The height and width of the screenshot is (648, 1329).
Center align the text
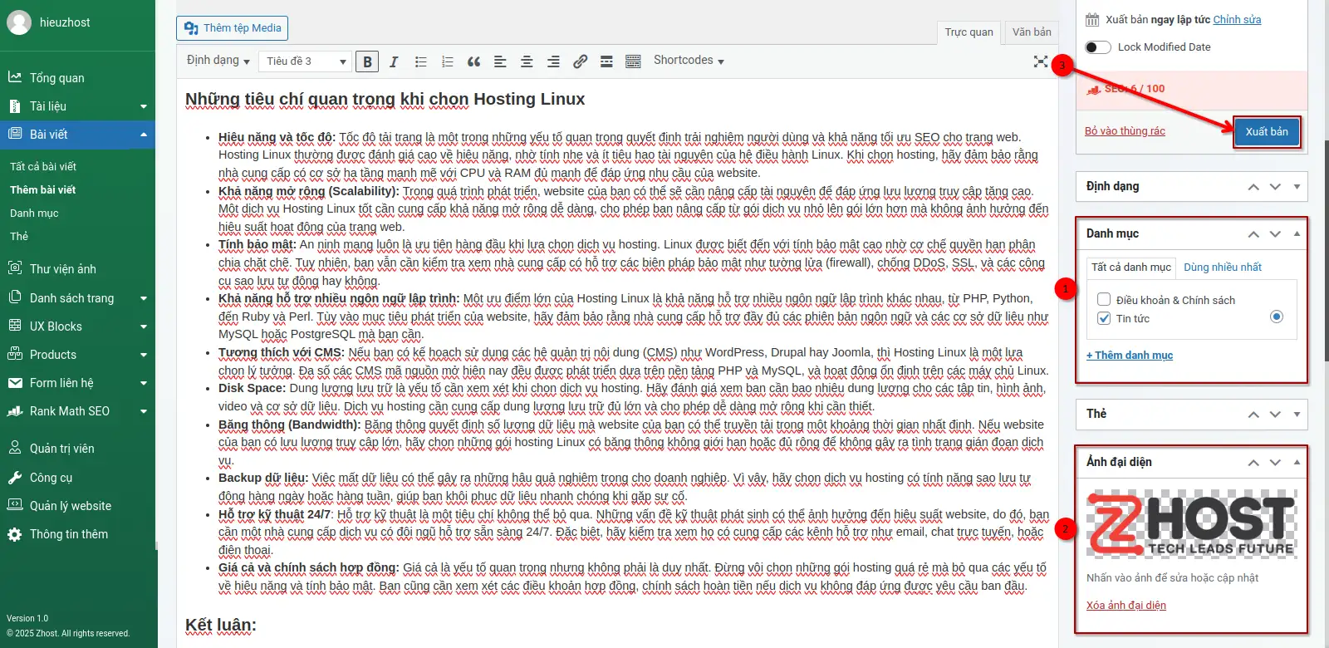[x=527, y=61]
